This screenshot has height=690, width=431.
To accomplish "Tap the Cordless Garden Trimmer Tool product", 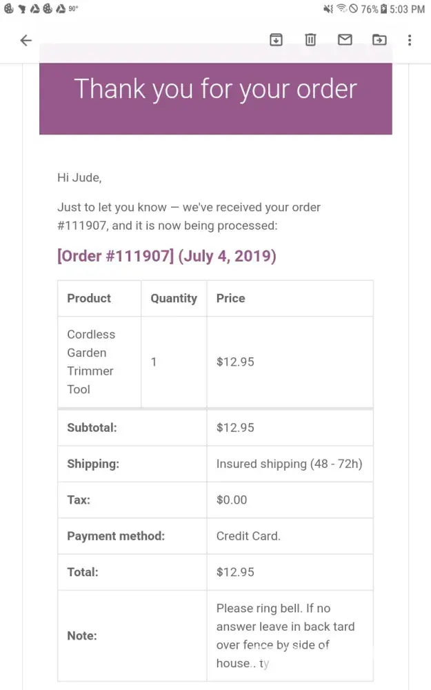I will click(x=91, y=362).
